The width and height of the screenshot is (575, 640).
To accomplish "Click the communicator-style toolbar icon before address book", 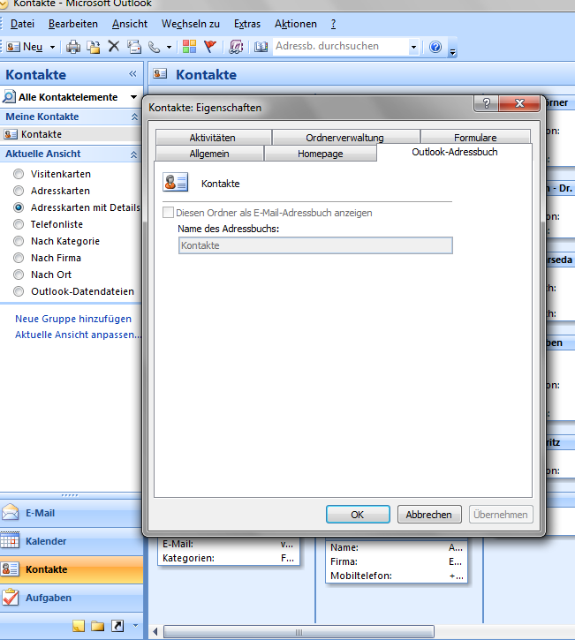I will coord(236,47).
